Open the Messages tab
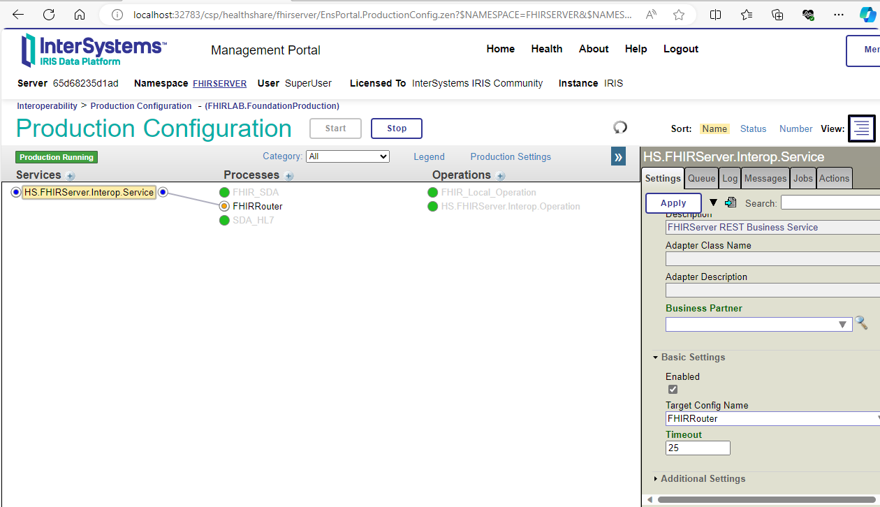 coord(765,178)
